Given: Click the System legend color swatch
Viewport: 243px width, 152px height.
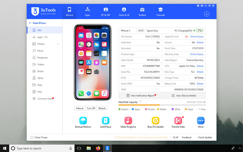Looking at the screenshot, I should tap(120, 109).
